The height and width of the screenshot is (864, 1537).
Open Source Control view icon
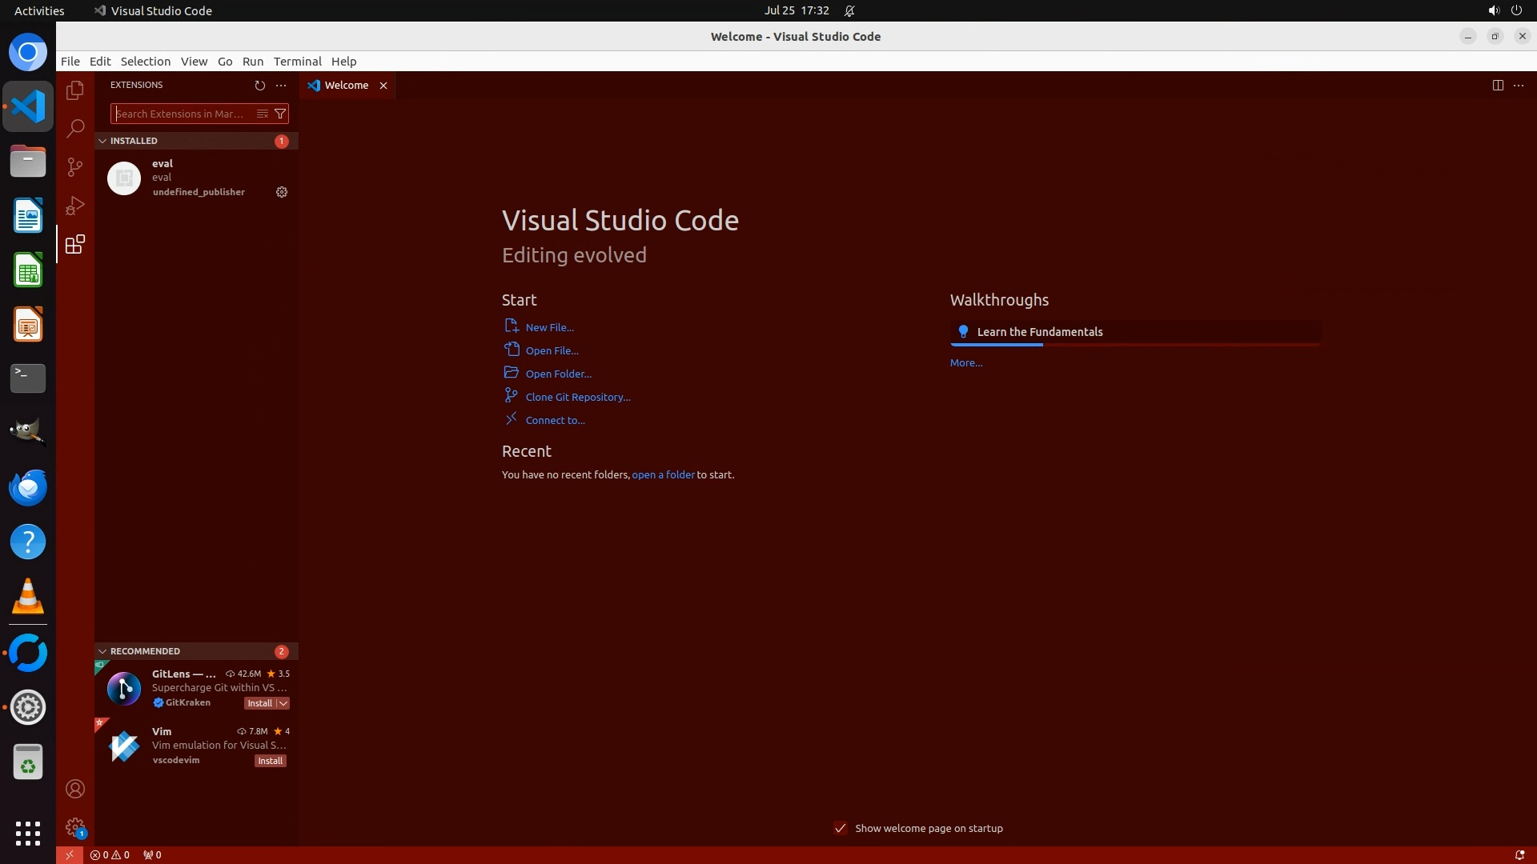pyautogui.click(x=75, y=166)
